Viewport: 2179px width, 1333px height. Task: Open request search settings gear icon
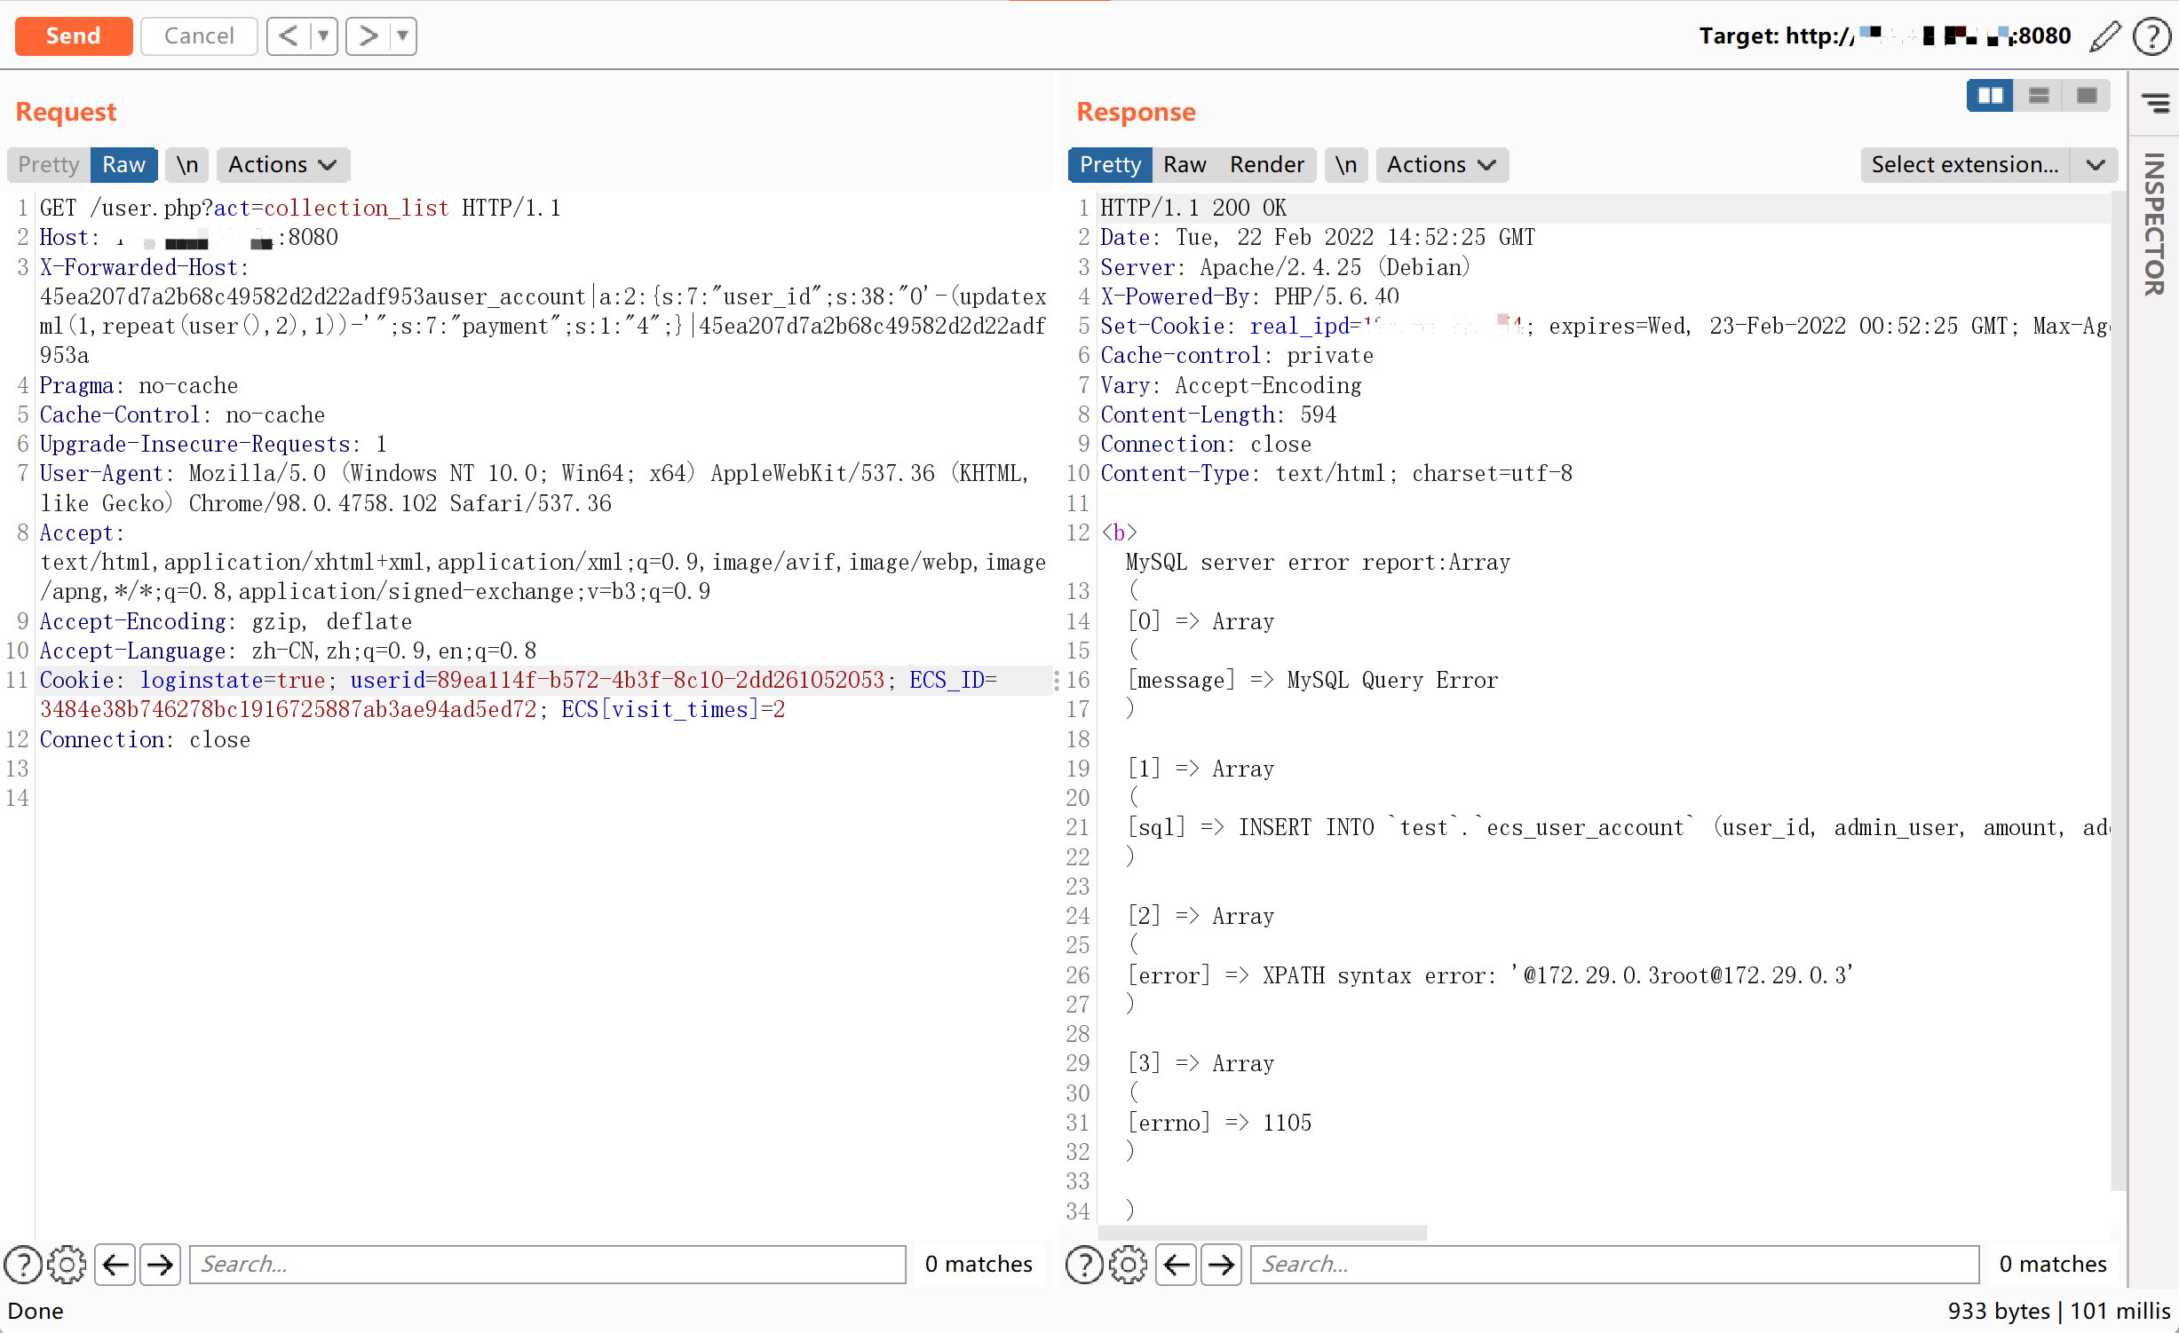pos(67,1264)
